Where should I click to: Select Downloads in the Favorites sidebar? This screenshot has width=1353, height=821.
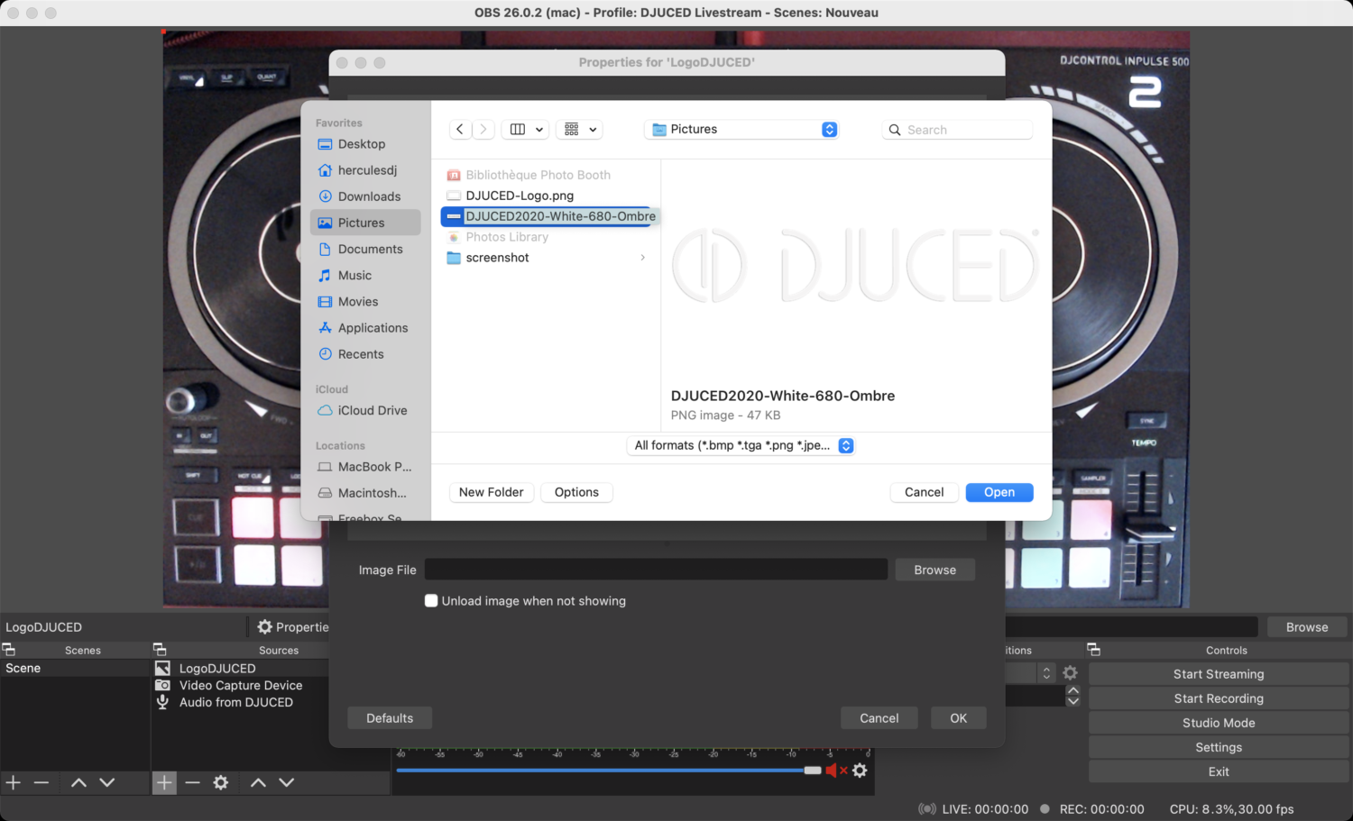point(369,196)
